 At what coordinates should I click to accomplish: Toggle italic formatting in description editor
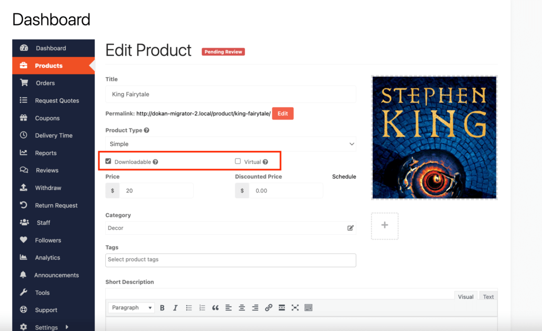point(175,308)
